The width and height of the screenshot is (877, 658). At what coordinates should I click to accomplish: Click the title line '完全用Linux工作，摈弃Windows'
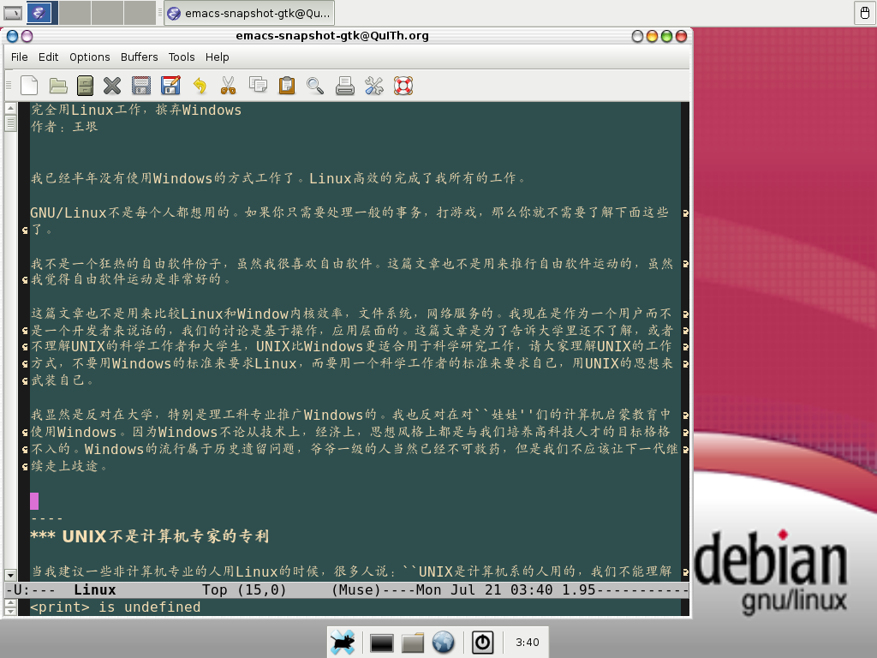pyautogui.click(x=136, y=110)
